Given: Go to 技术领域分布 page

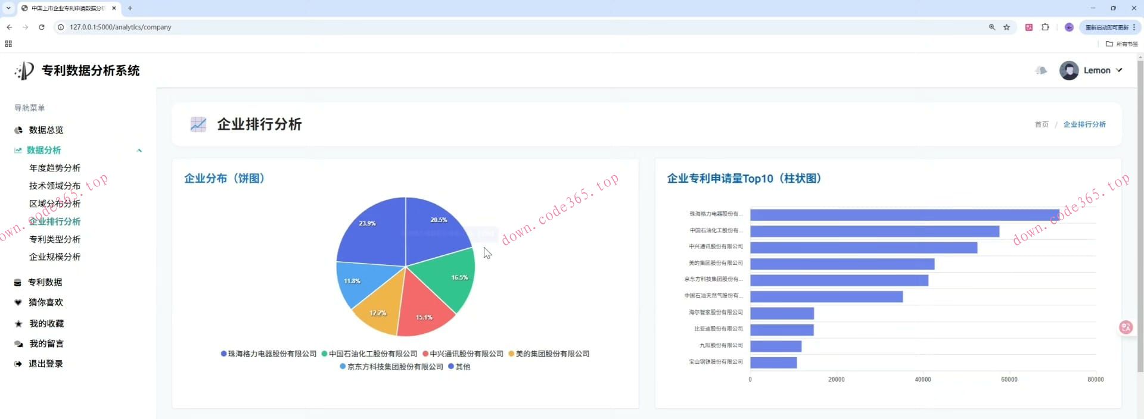Looking at the screenshot, I should [55, 186].
